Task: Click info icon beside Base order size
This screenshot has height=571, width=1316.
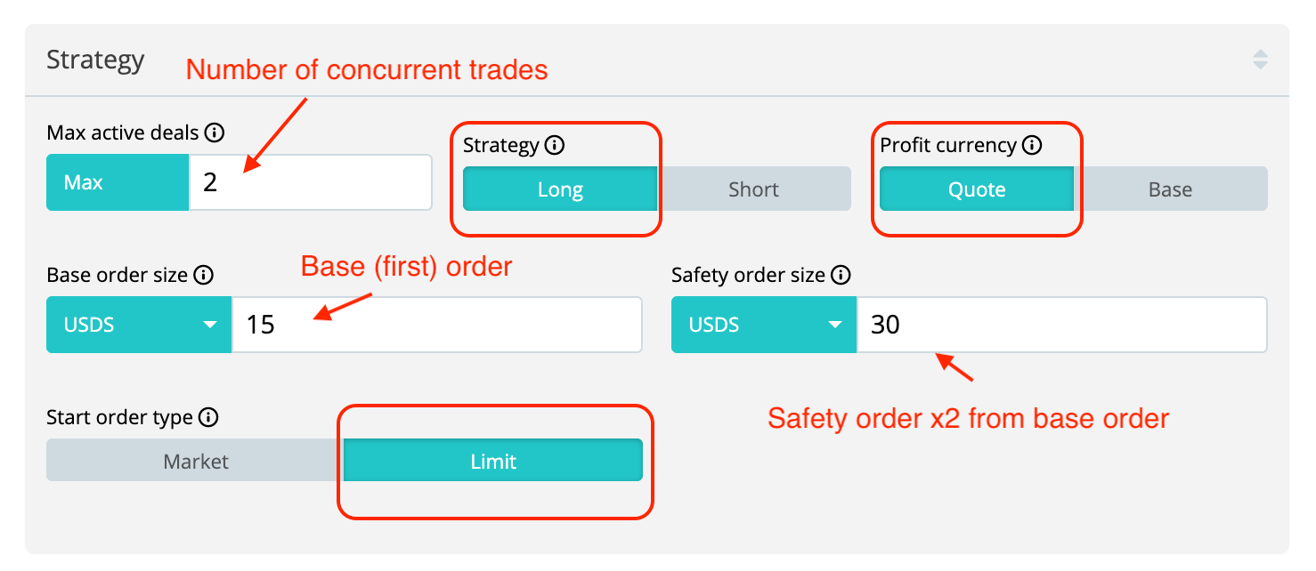Action: pos(203,275)
